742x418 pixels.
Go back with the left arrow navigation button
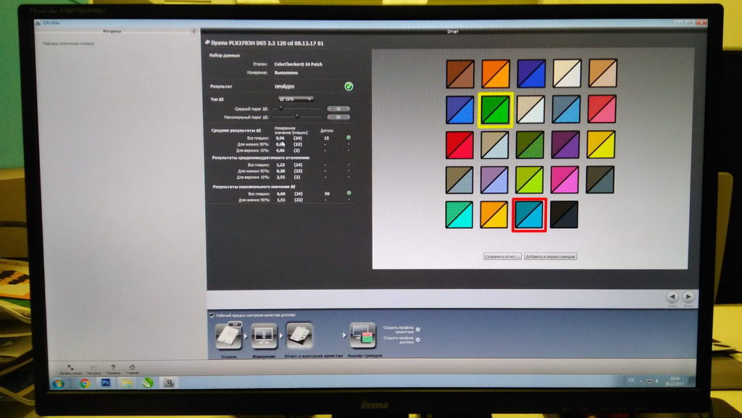[x=672, y=296]
